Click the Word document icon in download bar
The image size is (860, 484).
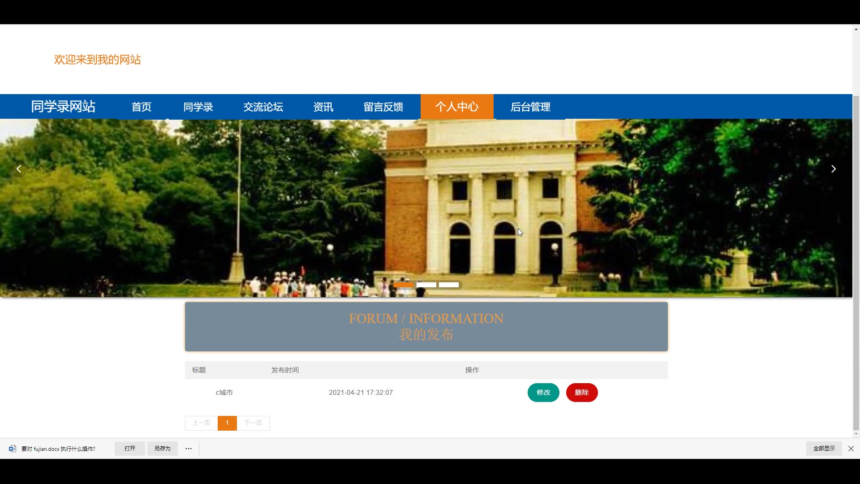(13, 449)
